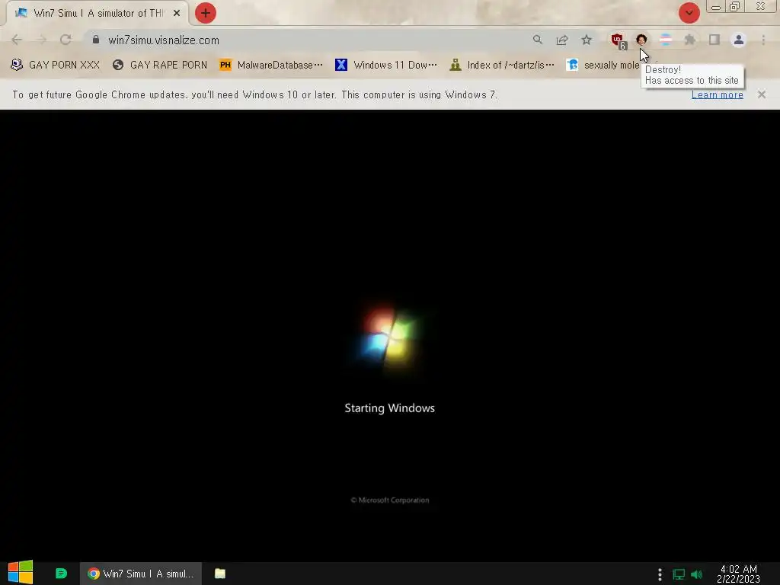Dismiss the Chrome updates infobar
The height and width of the screenshot is (585, 780).
(762, 94)
